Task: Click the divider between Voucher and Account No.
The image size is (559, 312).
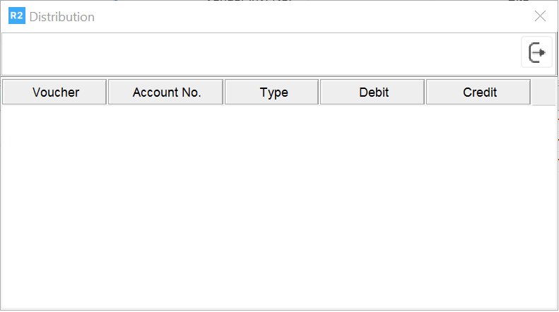Action: 107,92
